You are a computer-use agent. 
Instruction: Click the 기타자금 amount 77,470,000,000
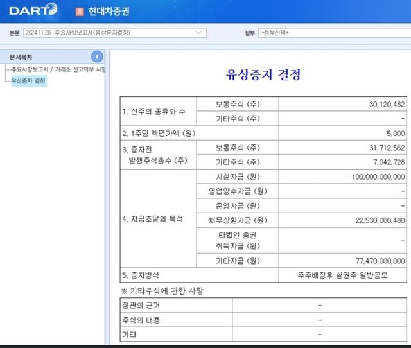tap(380, 261)
